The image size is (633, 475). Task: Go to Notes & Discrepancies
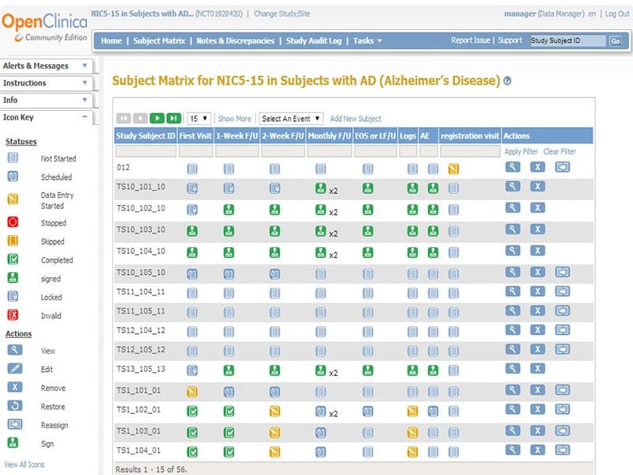click(235, 41)
